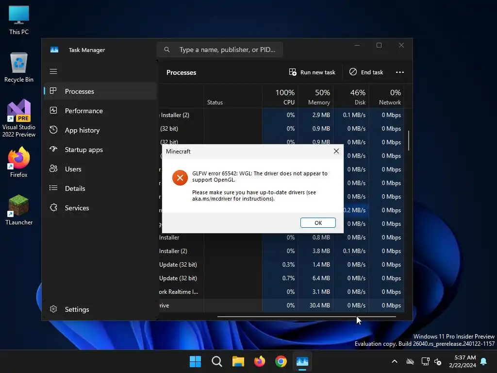
Task: Sort processes by the CPU column
Action: (x=280, y=97)
